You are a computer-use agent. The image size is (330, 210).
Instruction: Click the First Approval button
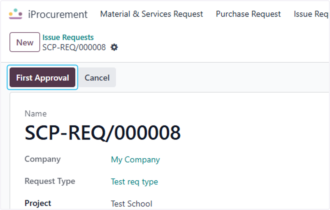coord(42,78)
